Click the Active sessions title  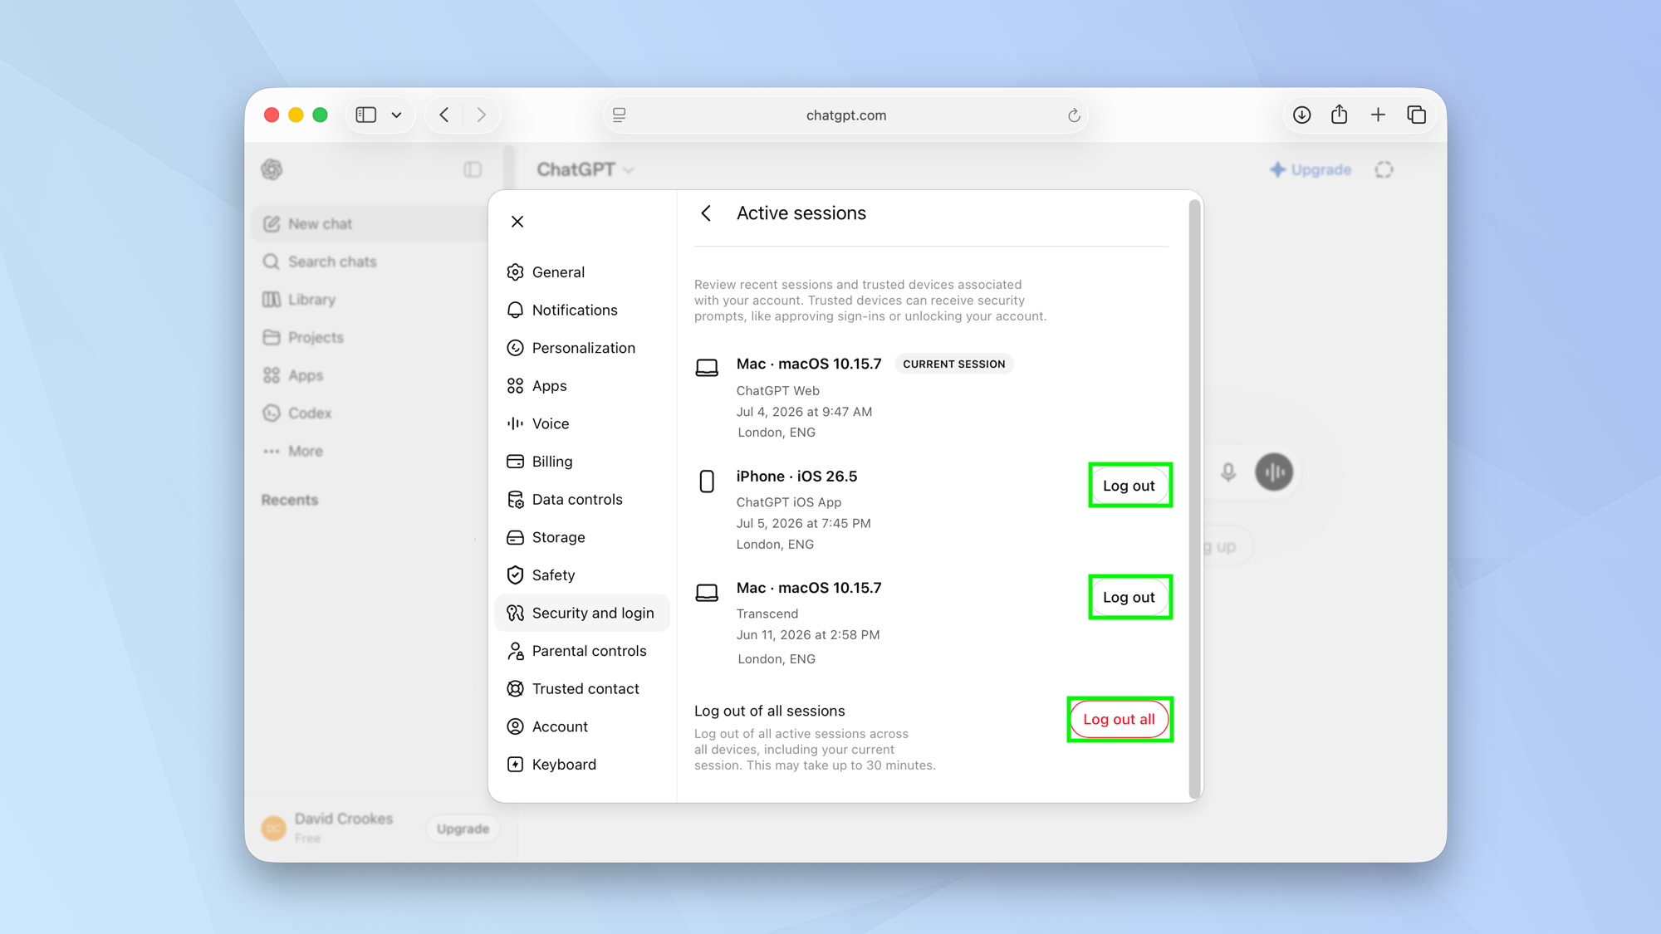click(x=801, y=213)
